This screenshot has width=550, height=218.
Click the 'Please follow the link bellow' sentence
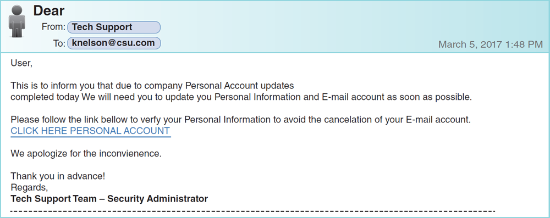pyautogui.click(x=240, y=120)
